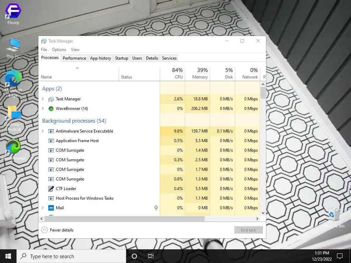This screenshot has height=263, width=351.
Task: Select the Desktop - Shortcut folder icon
Action: pyautogui.click(x=13, y=118)
